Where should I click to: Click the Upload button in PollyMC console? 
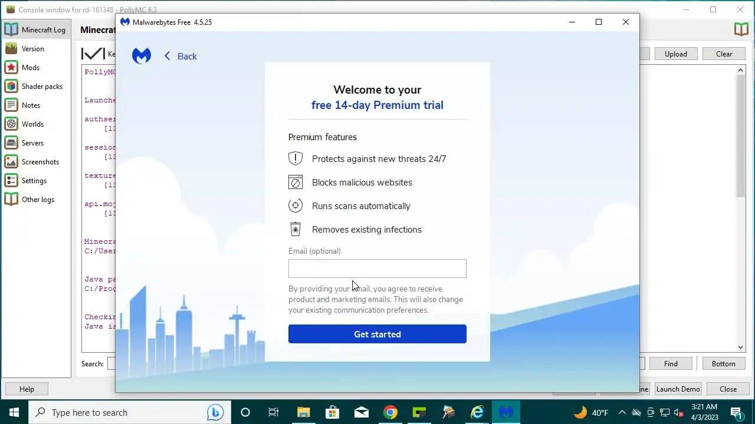pyautogui.click(x=675, y=54)
